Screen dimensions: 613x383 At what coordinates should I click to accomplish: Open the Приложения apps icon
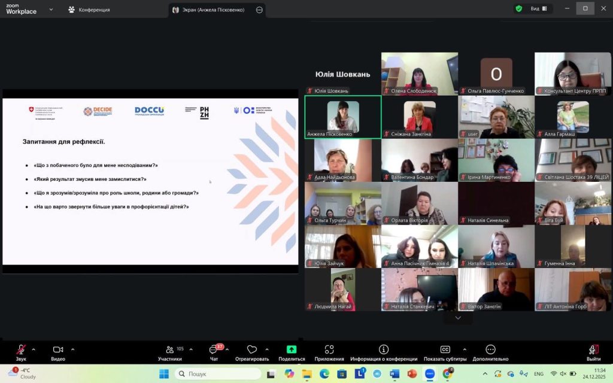click(x=329, y=350)
